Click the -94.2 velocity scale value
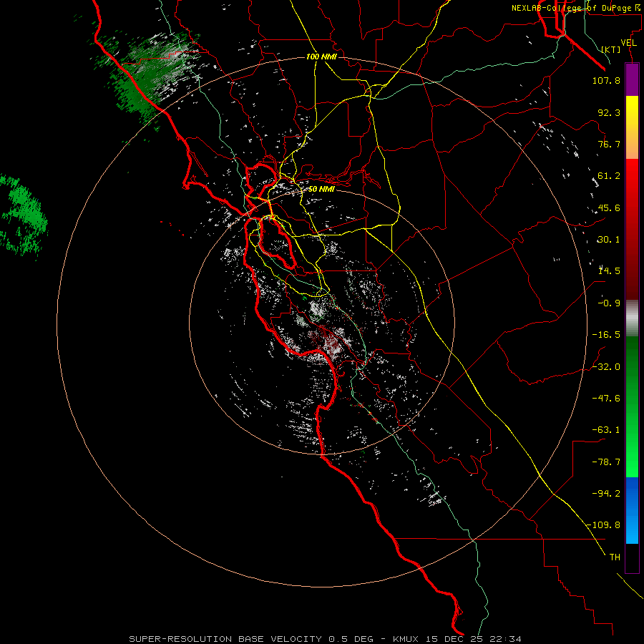 pyautogui.click(x=606, y=494)
